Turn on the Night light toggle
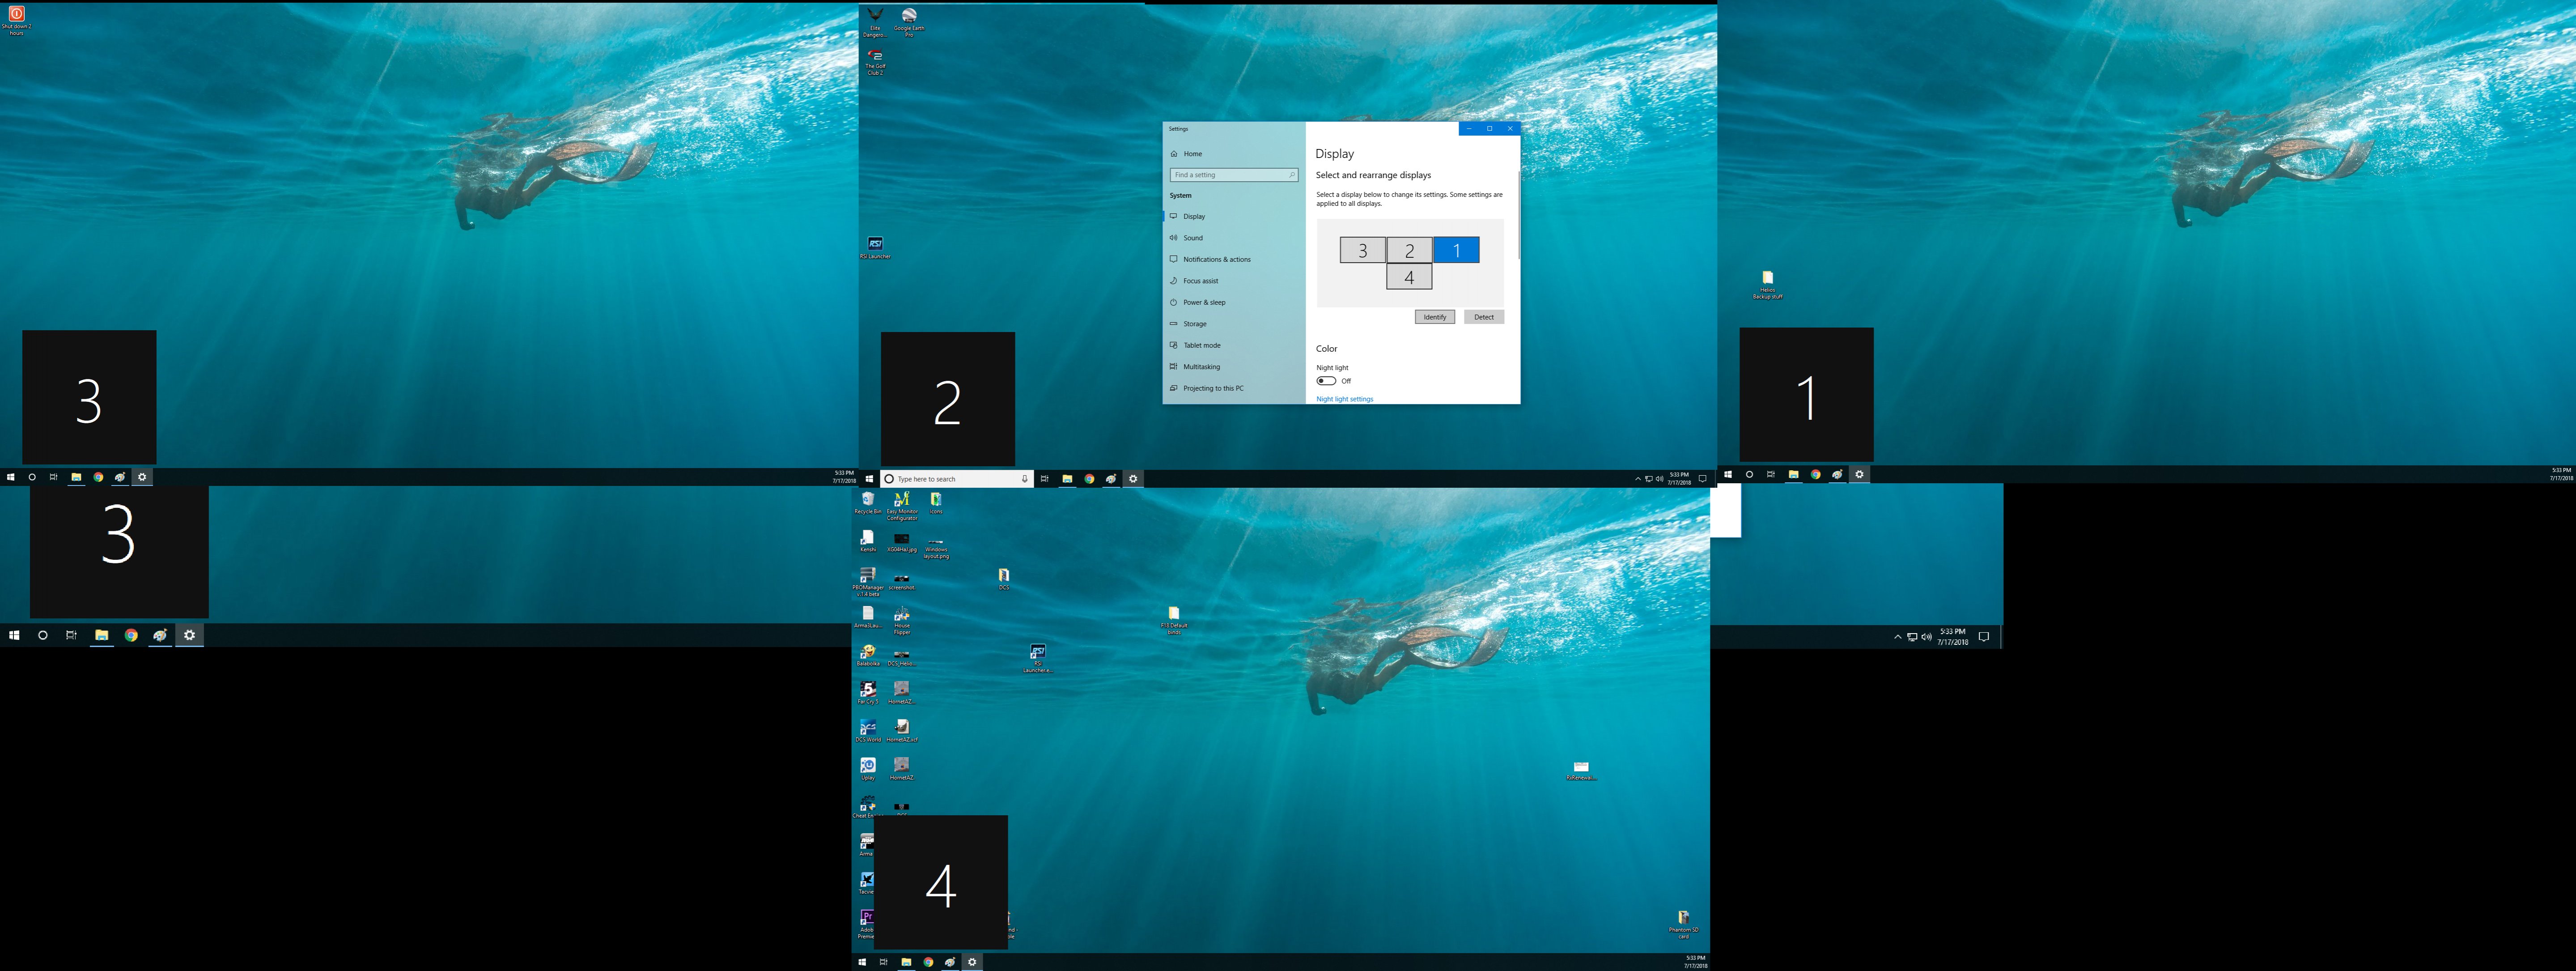 [1326, 381]
